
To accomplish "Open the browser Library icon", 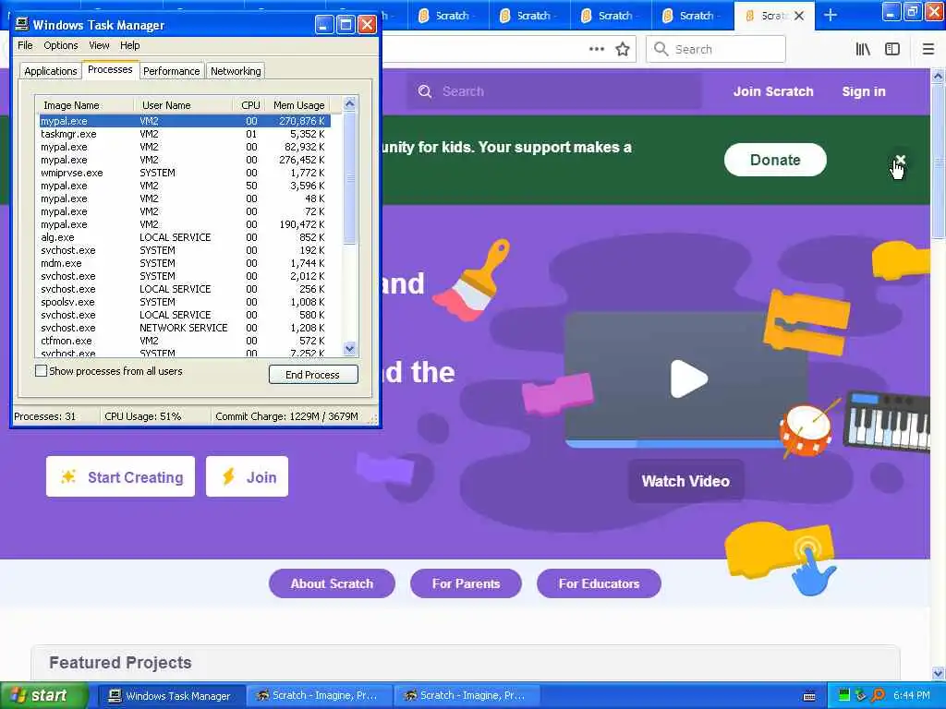I will coord(864,50).
